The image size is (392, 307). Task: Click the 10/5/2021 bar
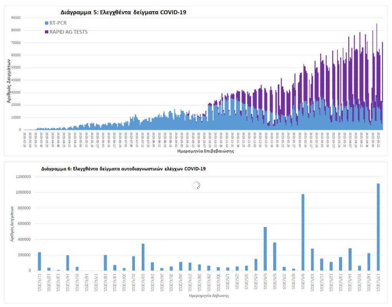(312, 259)
